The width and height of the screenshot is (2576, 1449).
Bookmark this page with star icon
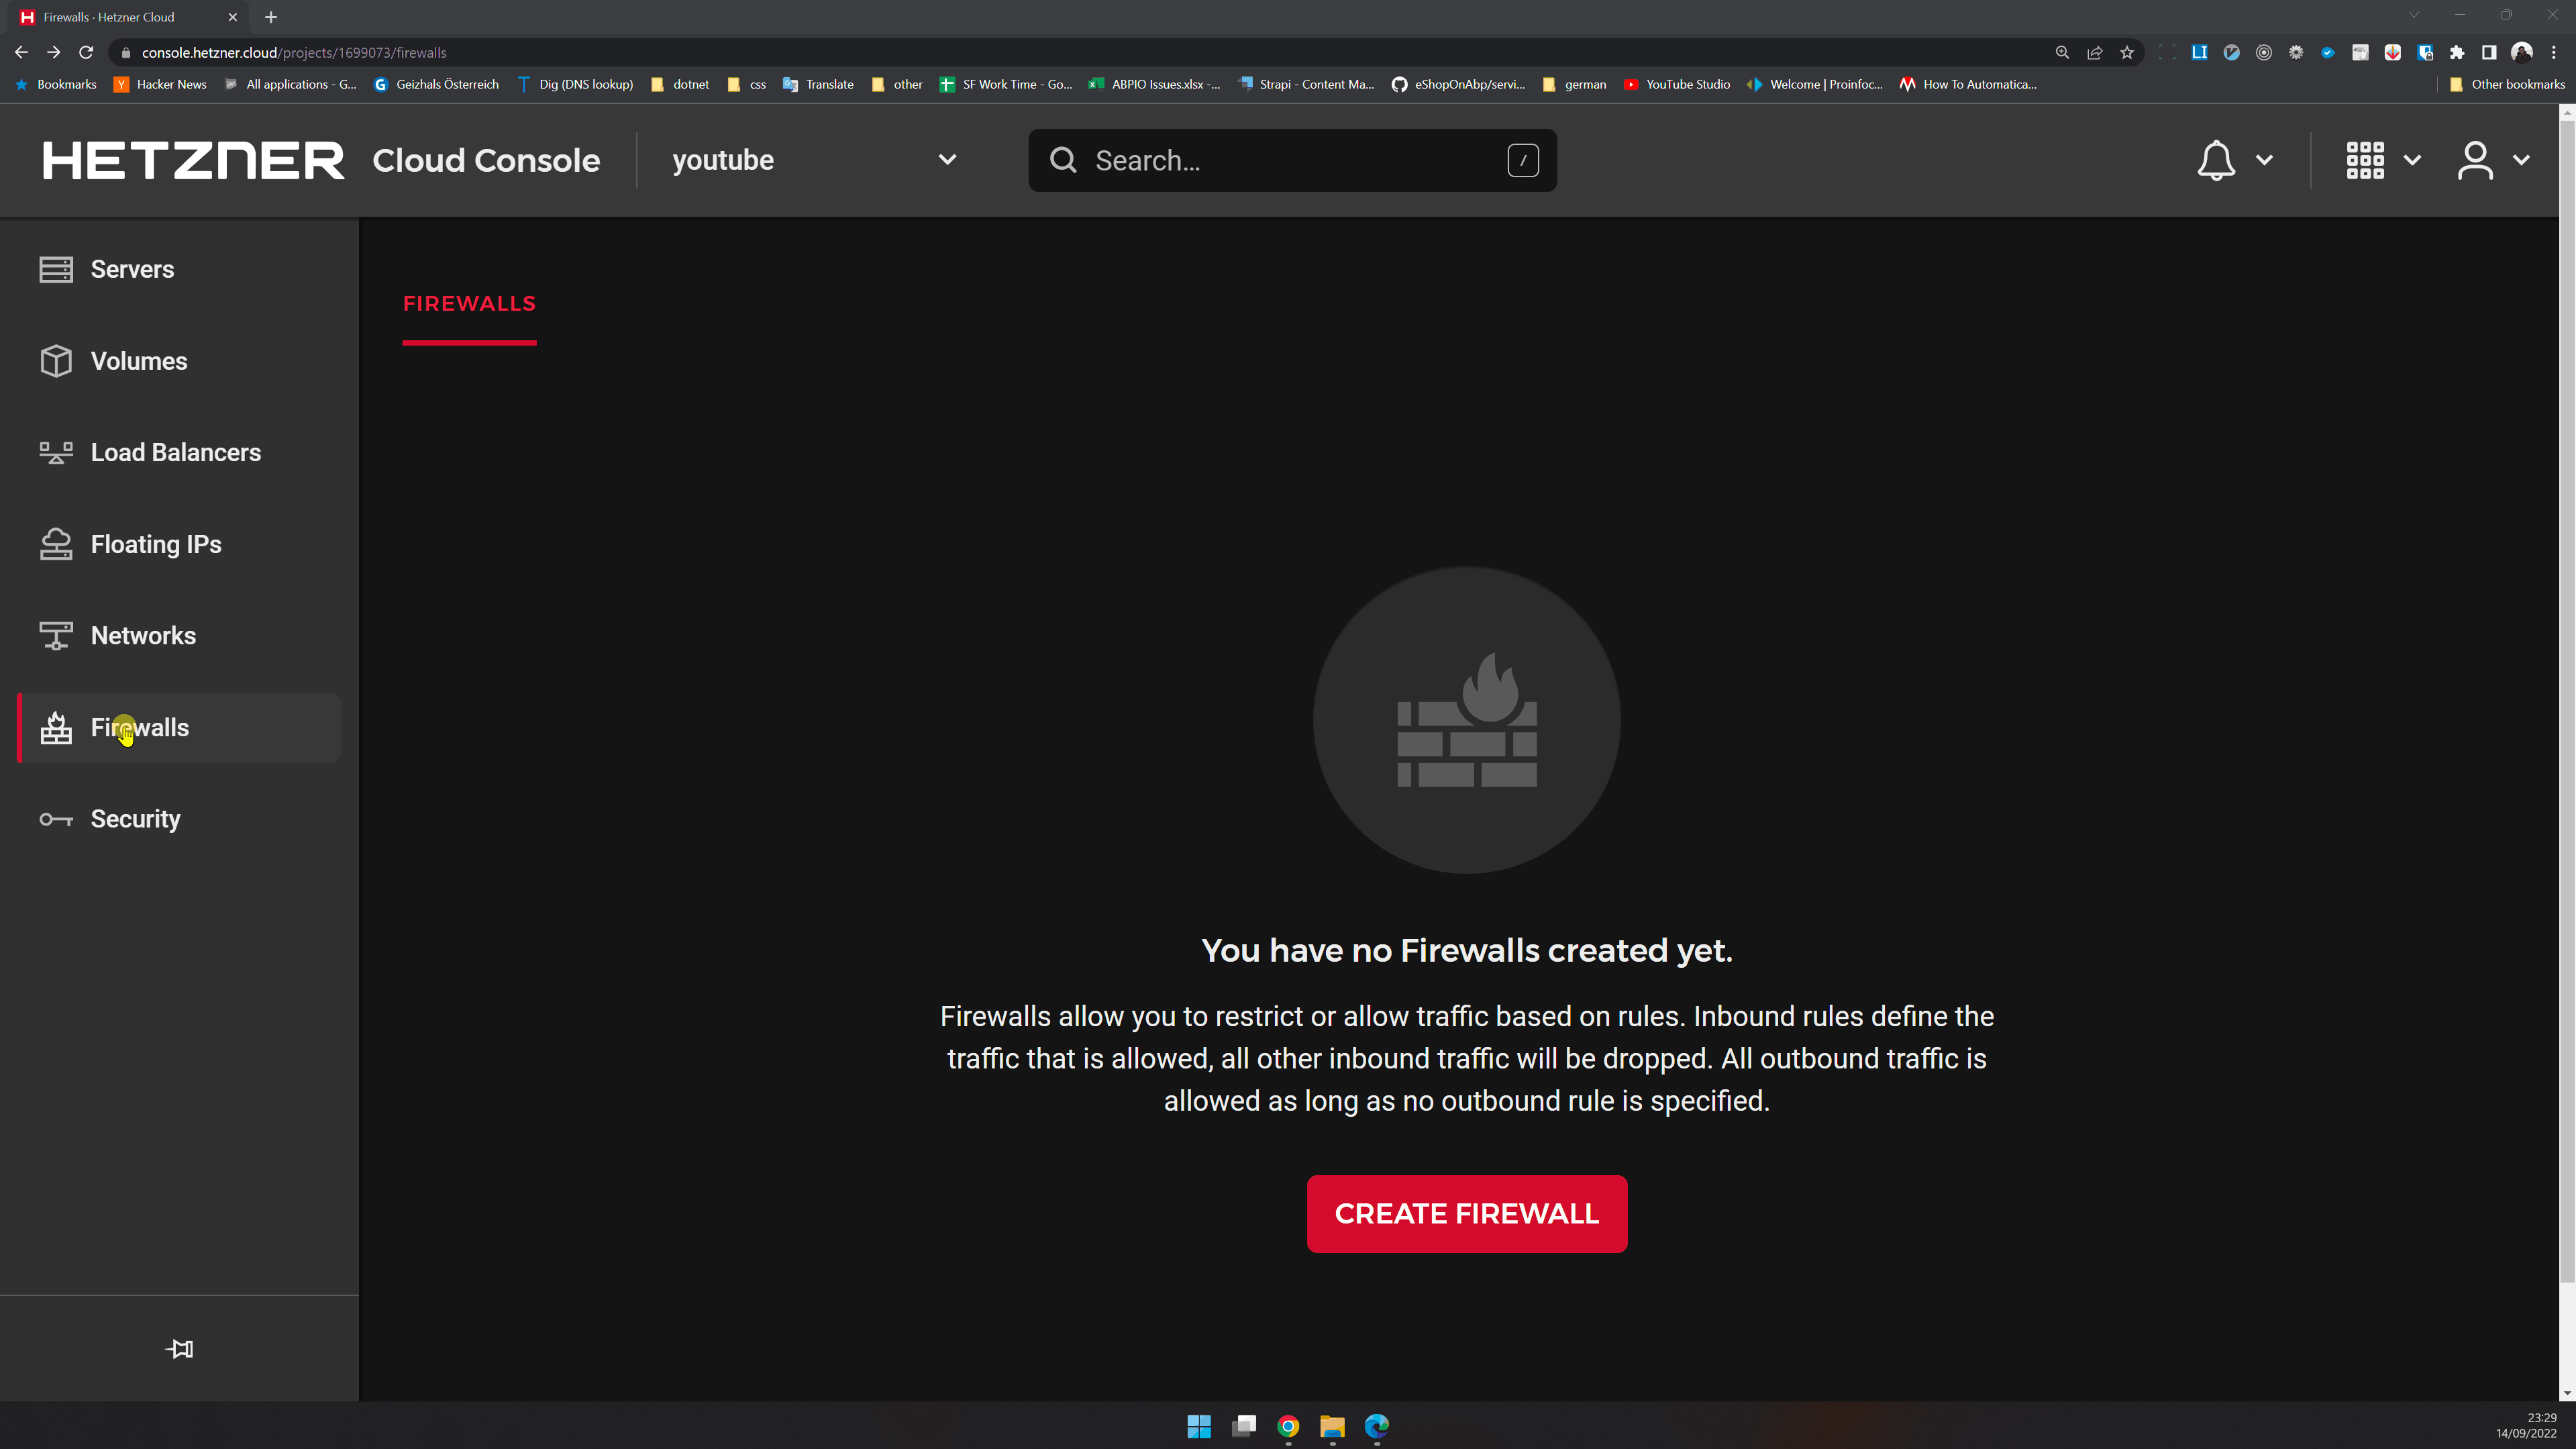[x=2127, y=53]
